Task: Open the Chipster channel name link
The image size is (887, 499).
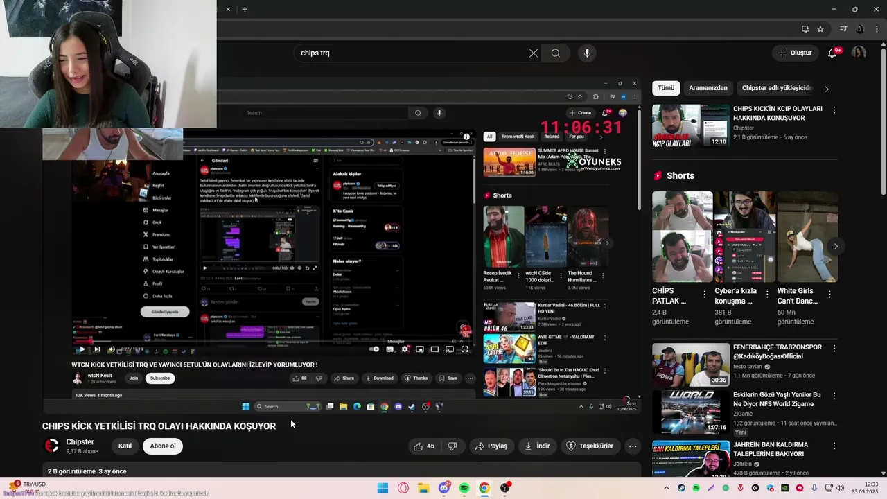Action: (x=80, y=442)
